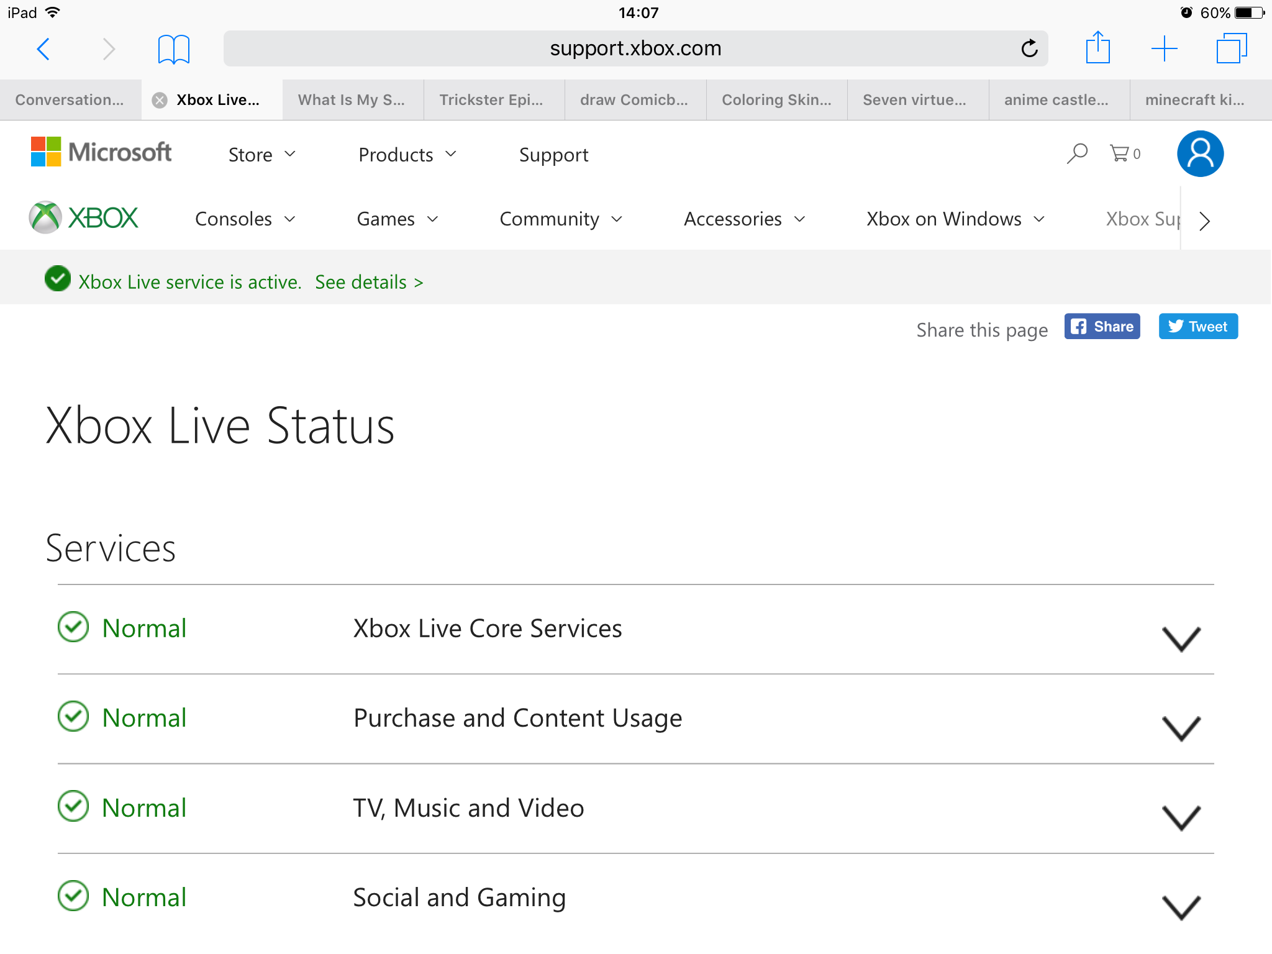Click Normal status icon for Core Services
The image size is (1272, 954).
pyautogui.click(x=73, y=627)
